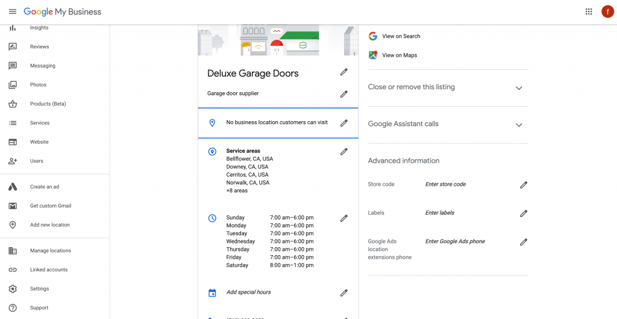Click the Products basket icon
Viewport: 617px width, 319px height.
pyautogui.click(x=13, y=104)
